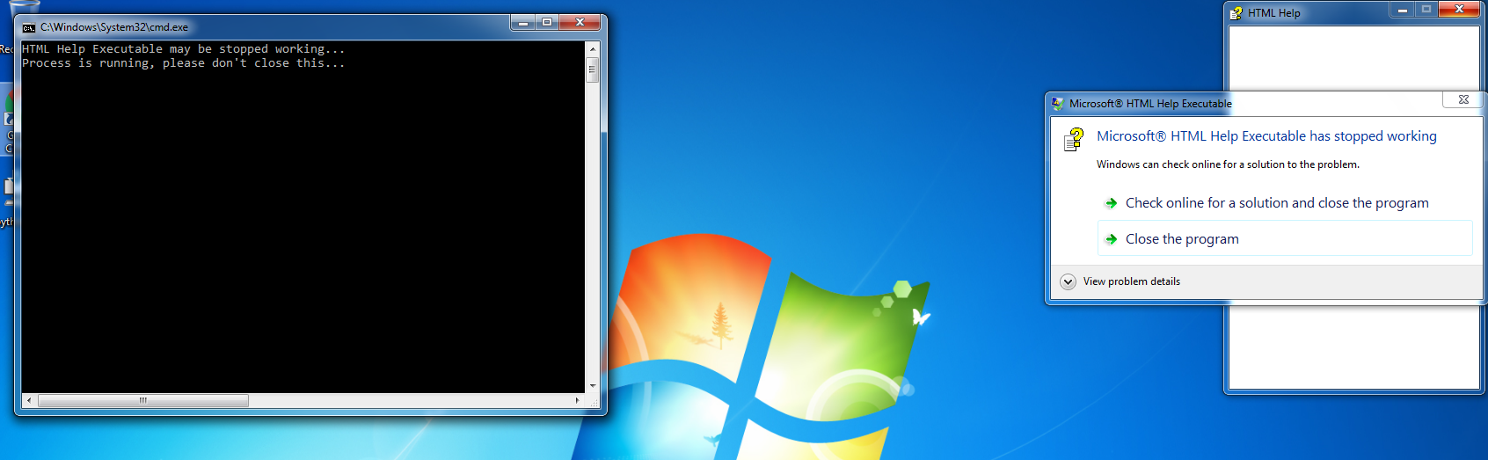
Task: Click the HTML Help window title icon
Action: [1236, 13]
